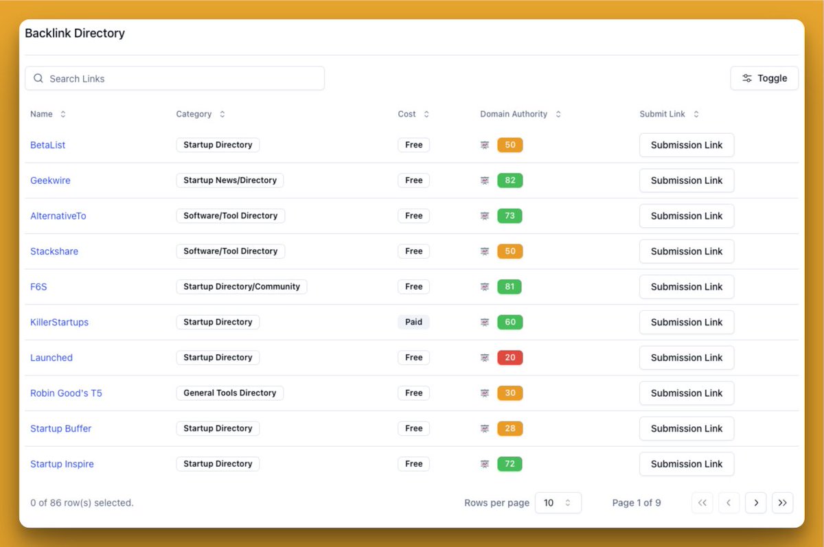Image resolution: width=824 pixels, height=547 pixels.
Task: Go to the previous page arrow
Action: click(729, 503)
